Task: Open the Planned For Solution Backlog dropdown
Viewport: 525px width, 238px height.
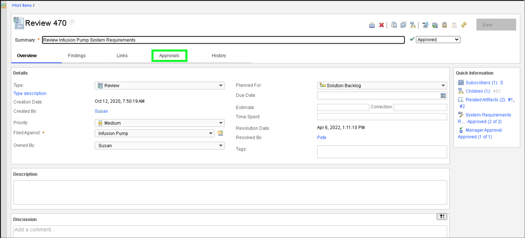Action: [x=382, y=86]
